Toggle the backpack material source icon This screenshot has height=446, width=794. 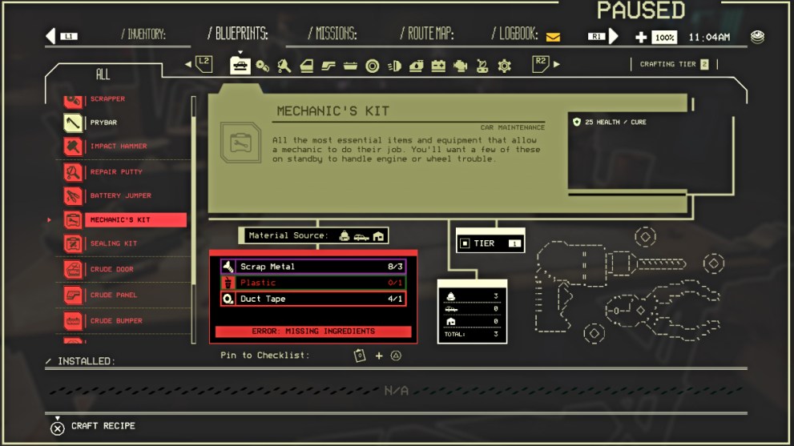click(x=344, y=235)
